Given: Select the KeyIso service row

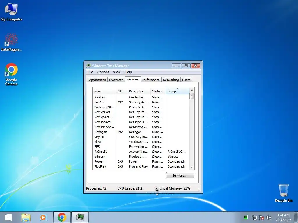Looking at the screenshot, I should (141, 137).
